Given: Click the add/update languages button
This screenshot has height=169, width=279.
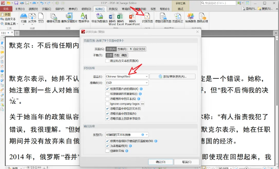Looking at the screenshot, I should click(x=172, y=77).
